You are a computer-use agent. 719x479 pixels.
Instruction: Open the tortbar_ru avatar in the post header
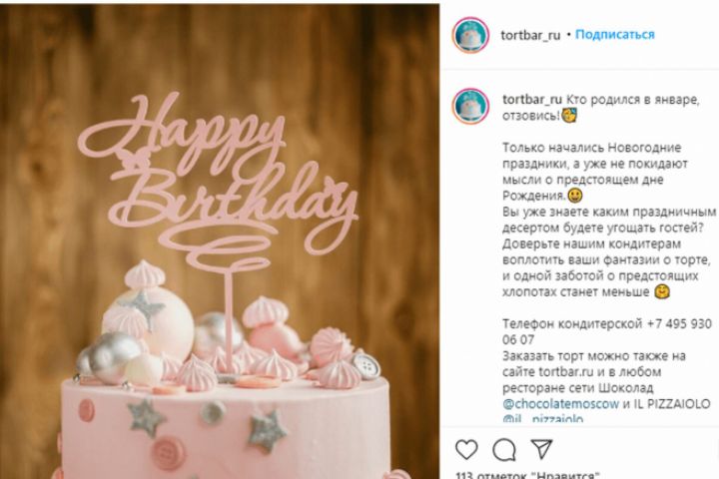pyautogui.click(x=470, y=35)
